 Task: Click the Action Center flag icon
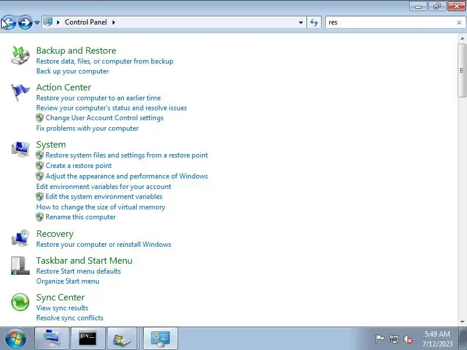20,93
